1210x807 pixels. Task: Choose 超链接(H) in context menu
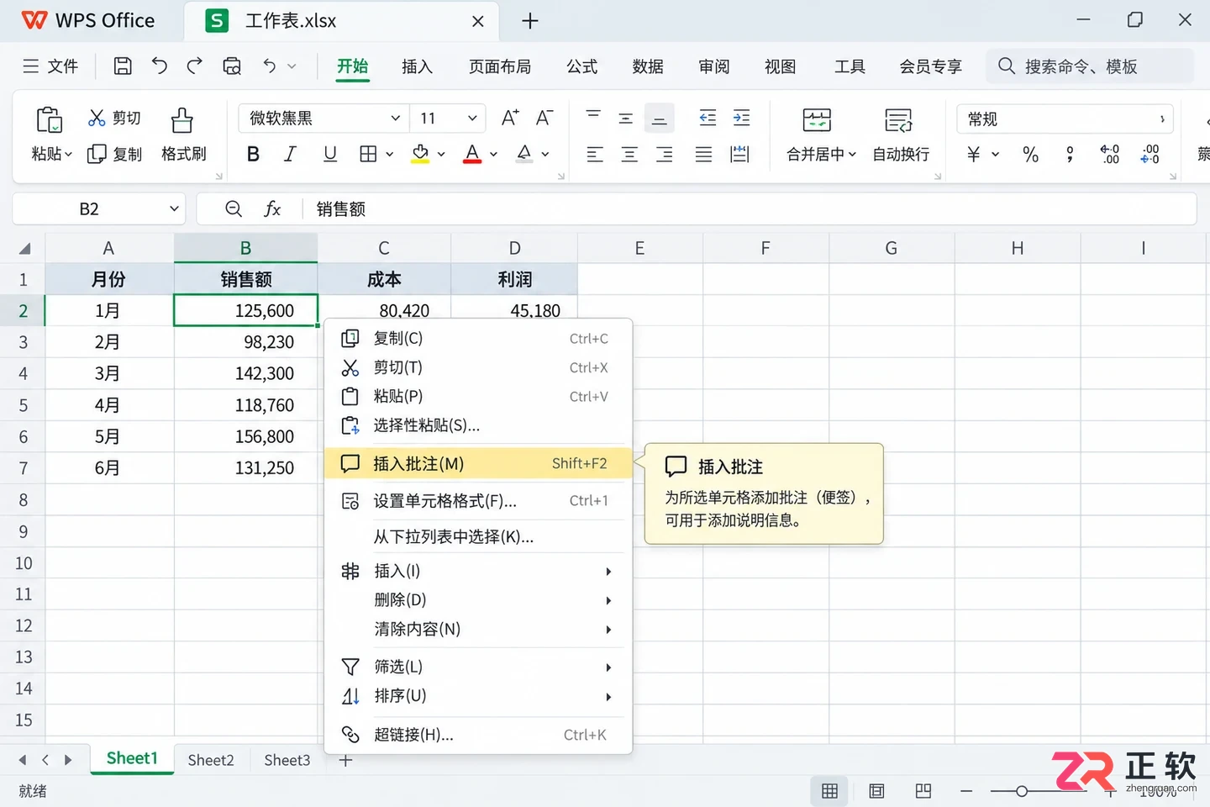click(x=478, y=735)
